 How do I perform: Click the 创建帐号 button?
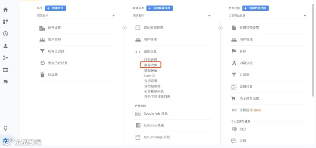click(x=55, y=8)
